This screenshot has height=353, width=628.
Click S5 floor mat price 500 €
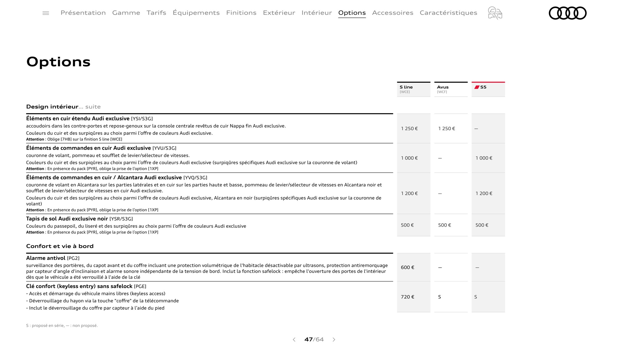[482, 225]
